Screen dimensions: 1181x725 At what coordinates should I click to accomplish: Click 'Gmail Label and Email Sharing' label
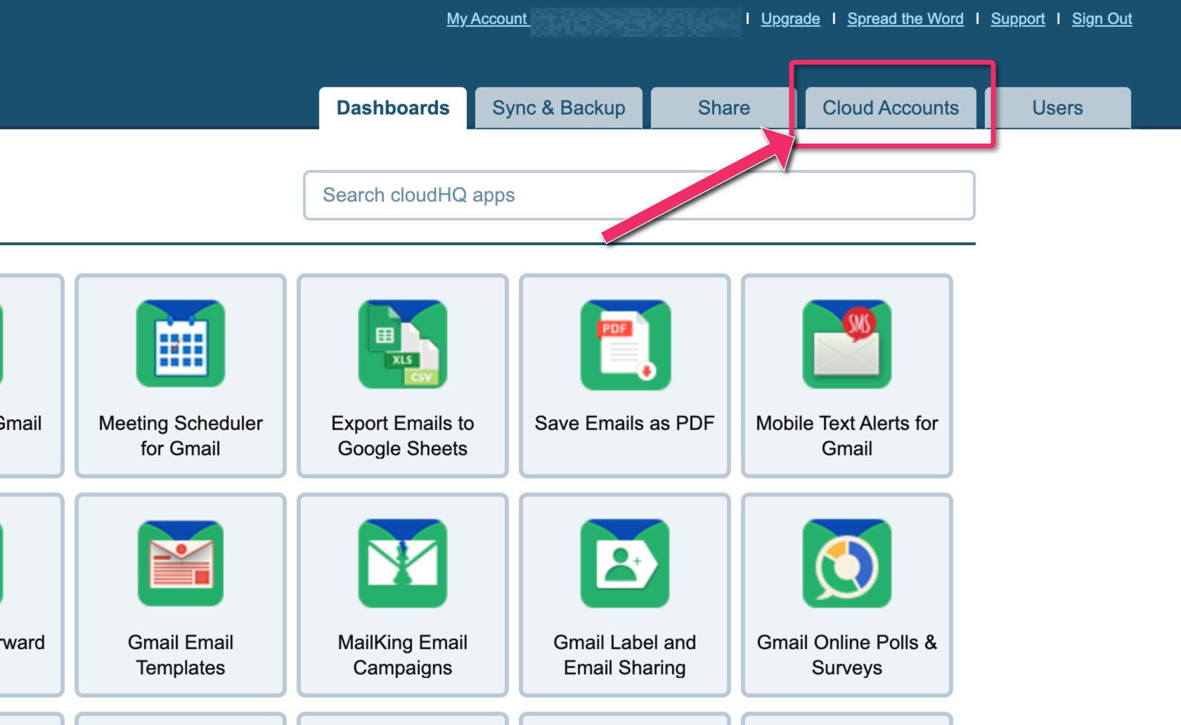pyautogui.click(x=625, y=655)
